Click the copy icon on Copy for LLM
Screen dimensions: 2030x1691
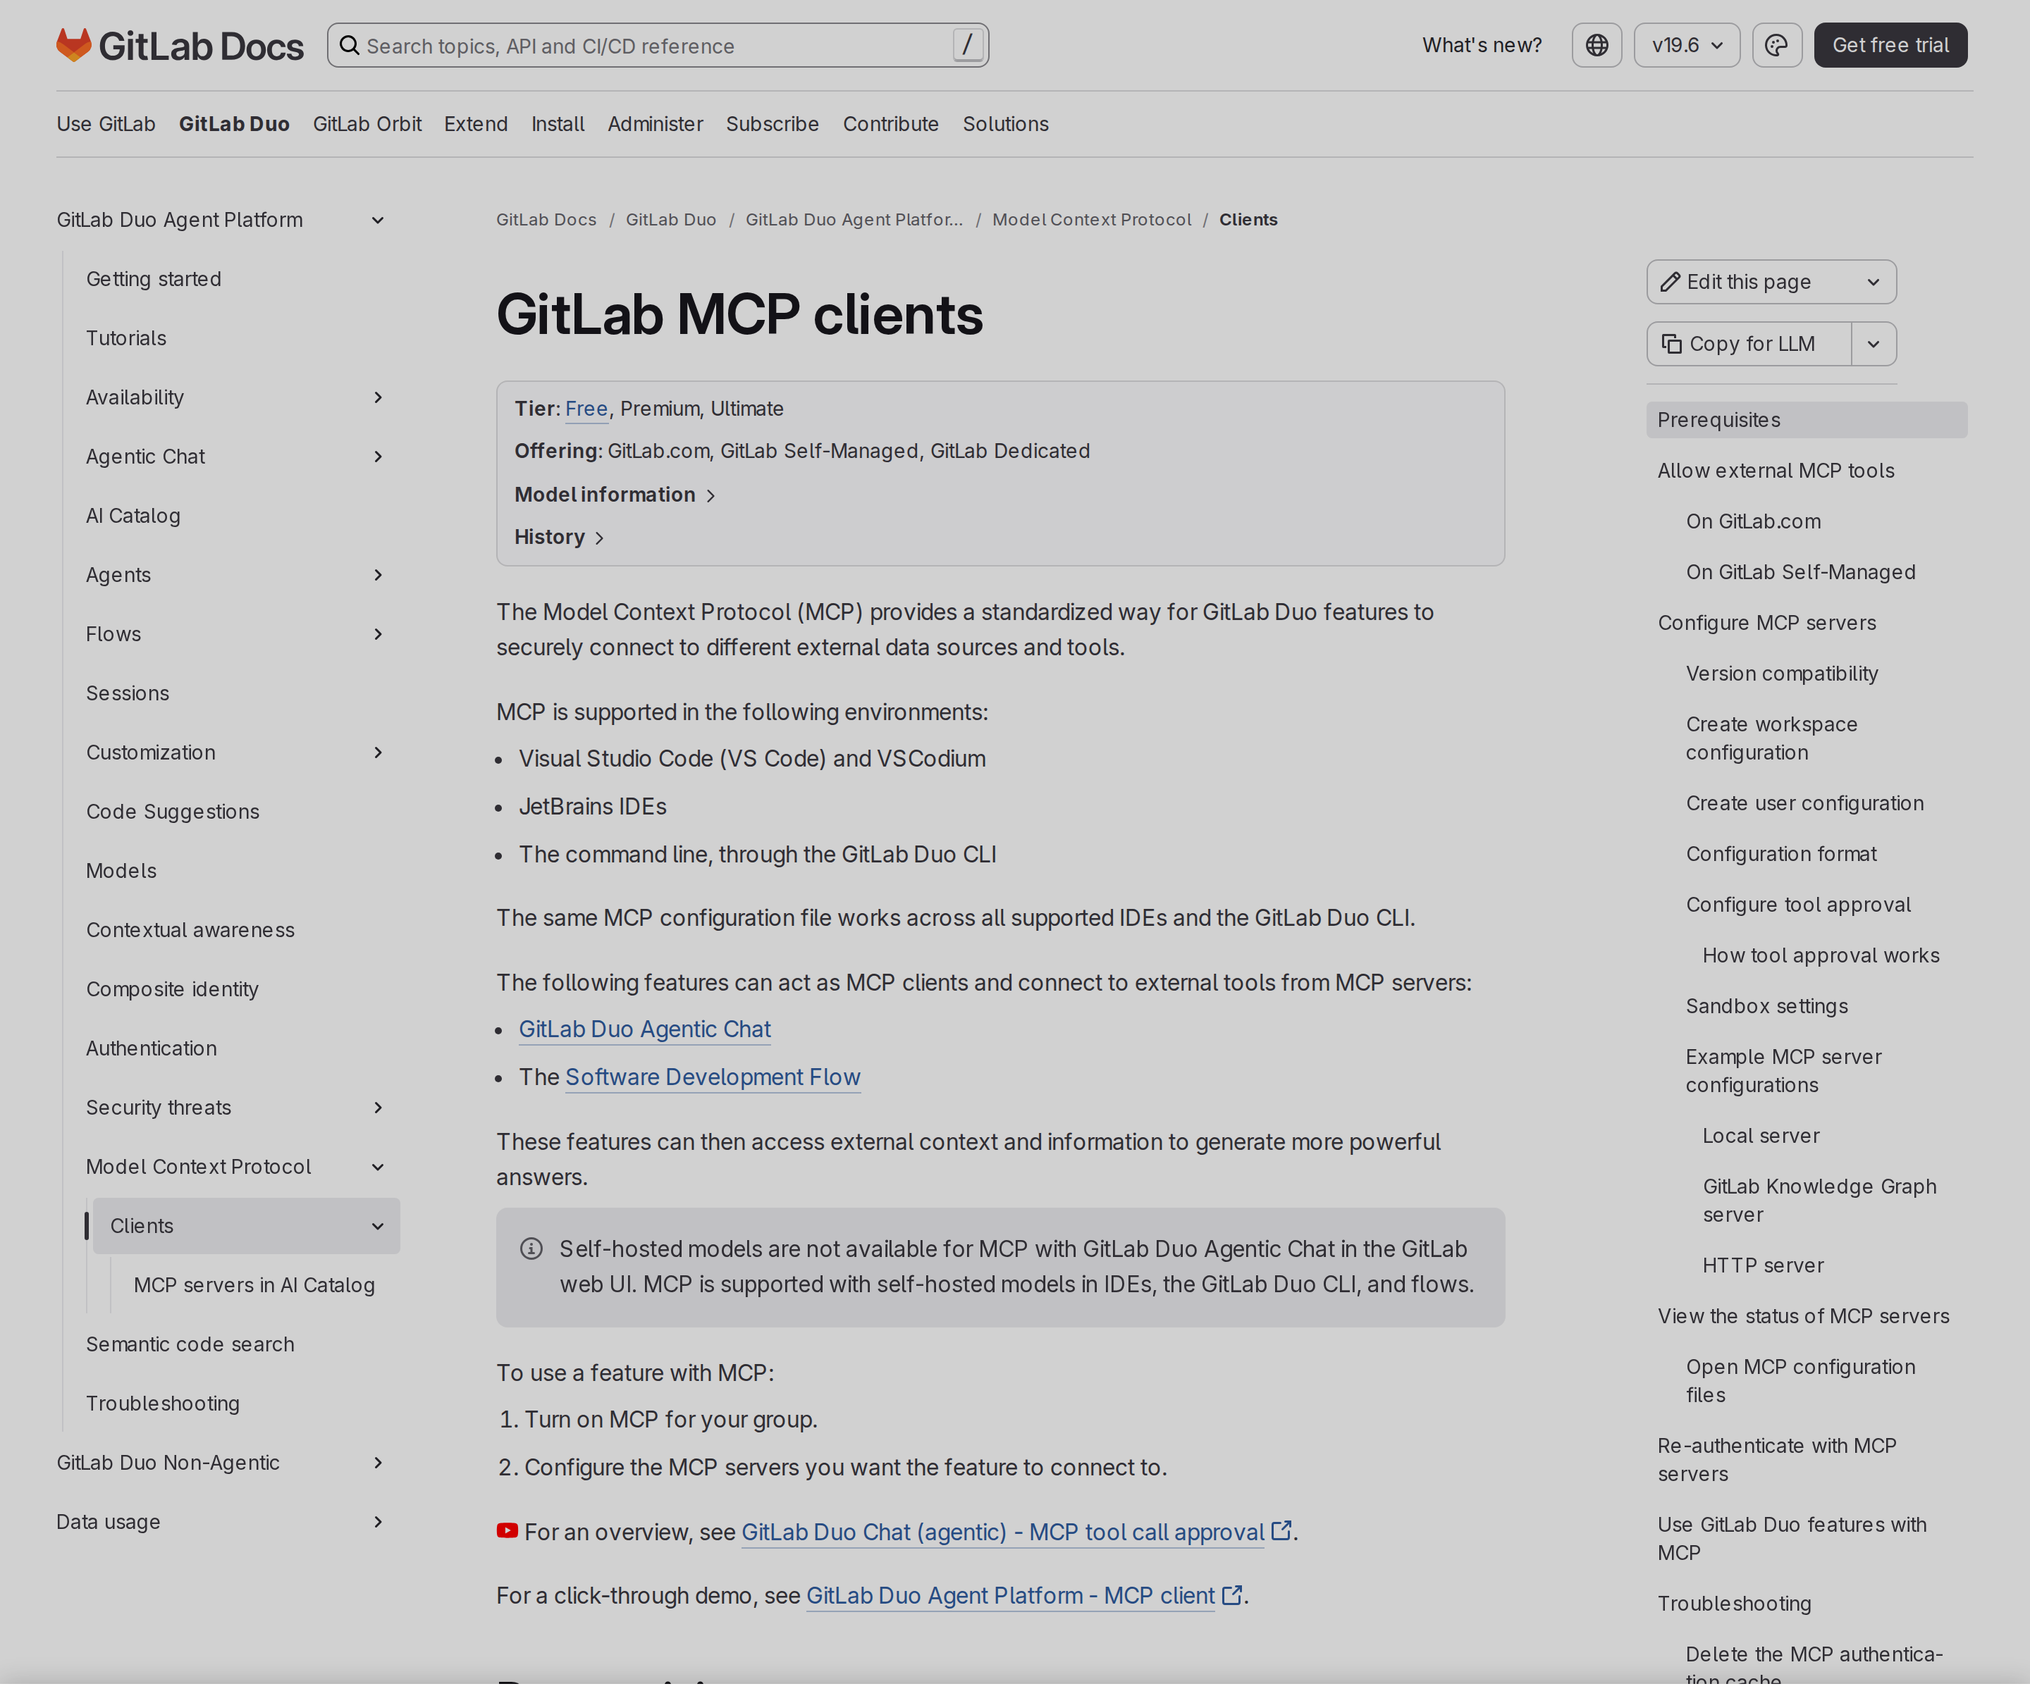pos(1671,344)
